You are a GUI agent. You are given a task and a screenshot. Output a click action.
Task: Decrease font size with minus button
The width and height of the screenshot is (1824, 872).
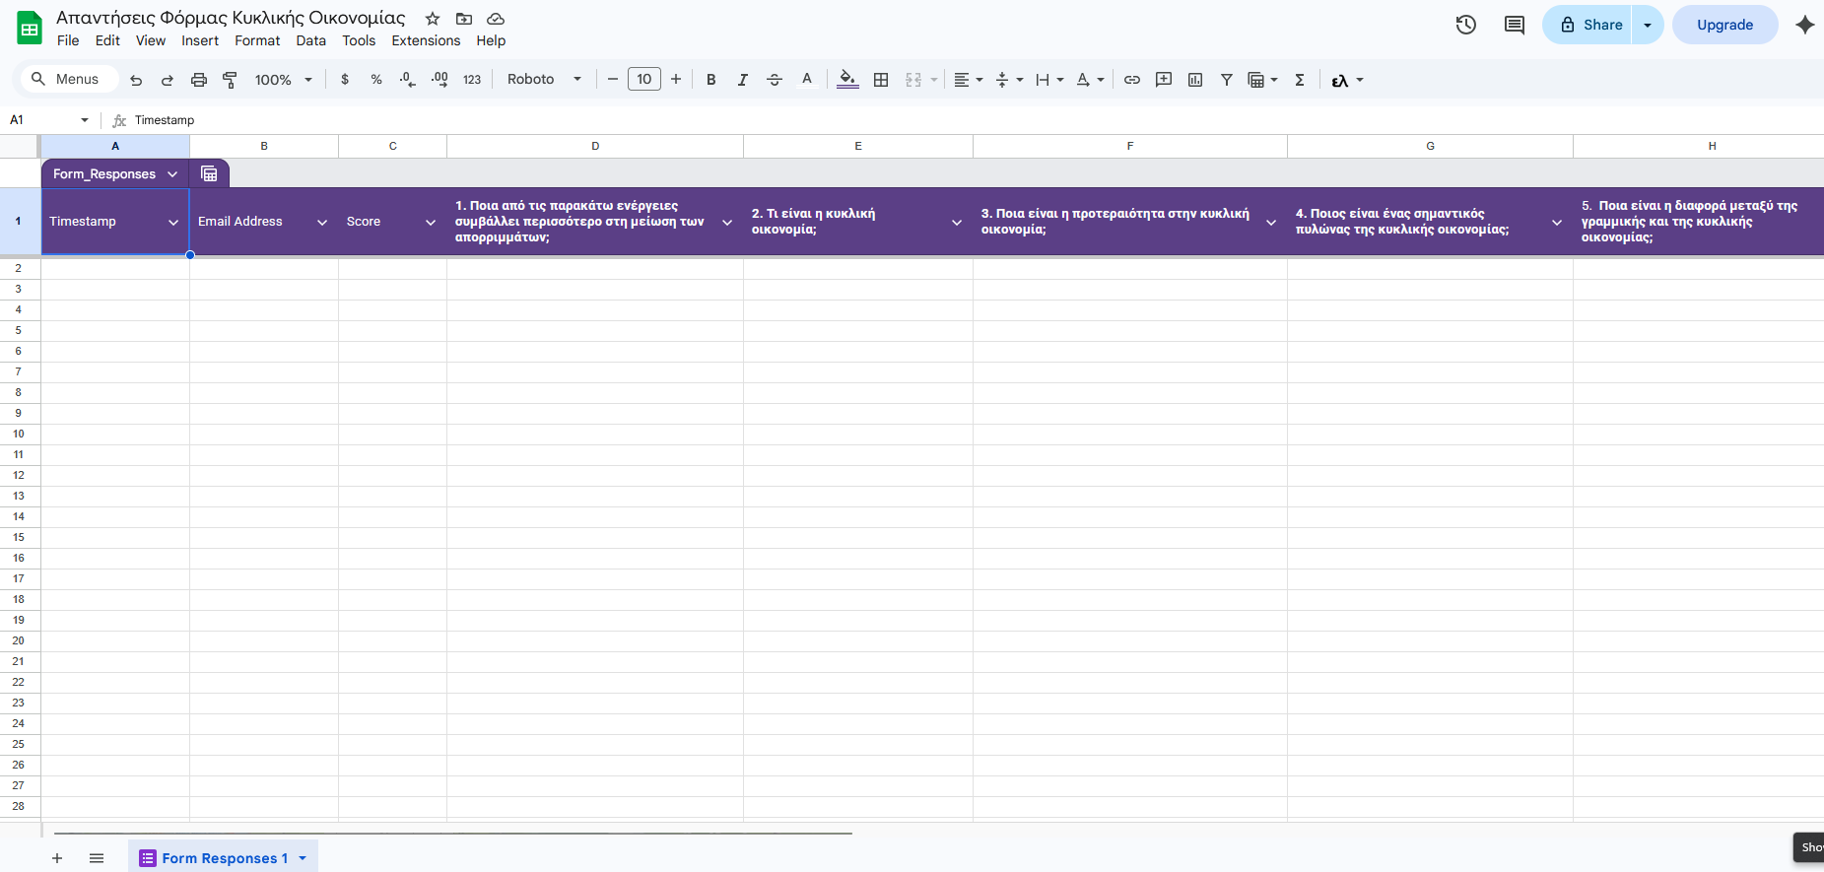point(612,80)
